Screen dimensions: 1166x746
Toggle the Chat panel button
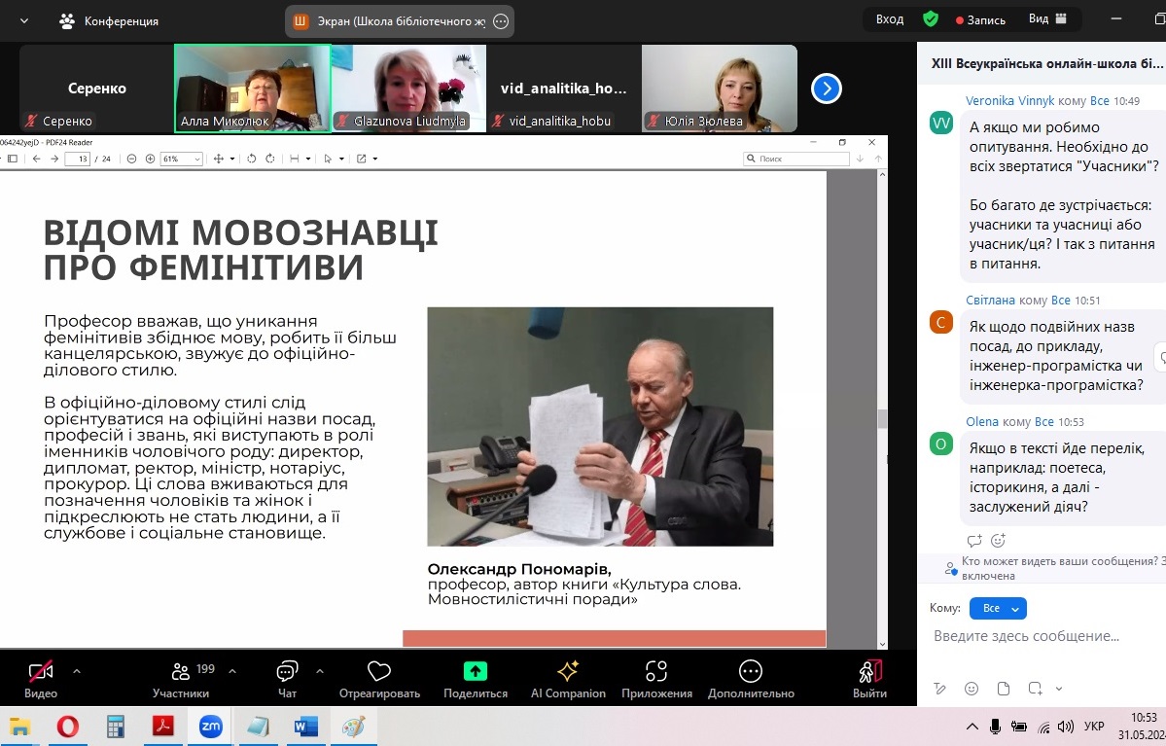point(287,672)
